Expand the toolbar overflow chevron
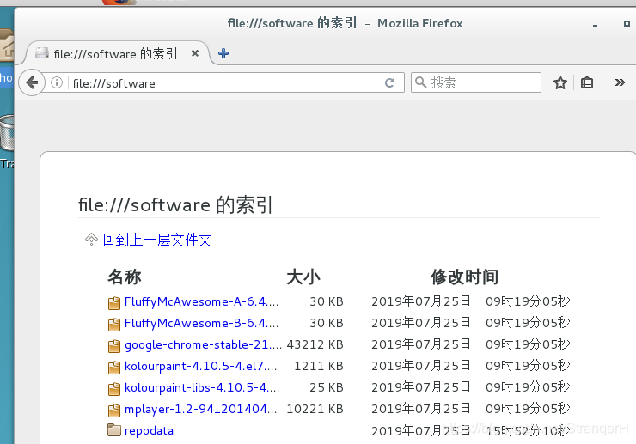The height and width of the screenshot is (444, 636). pos(620,82)
